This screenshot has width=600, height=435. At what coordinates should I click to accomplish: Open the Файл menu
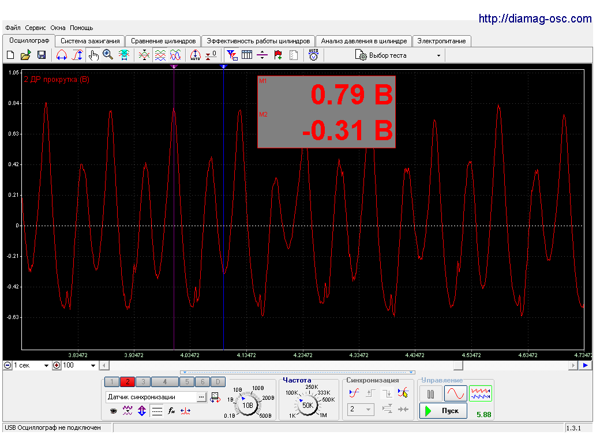click(13, 28)
